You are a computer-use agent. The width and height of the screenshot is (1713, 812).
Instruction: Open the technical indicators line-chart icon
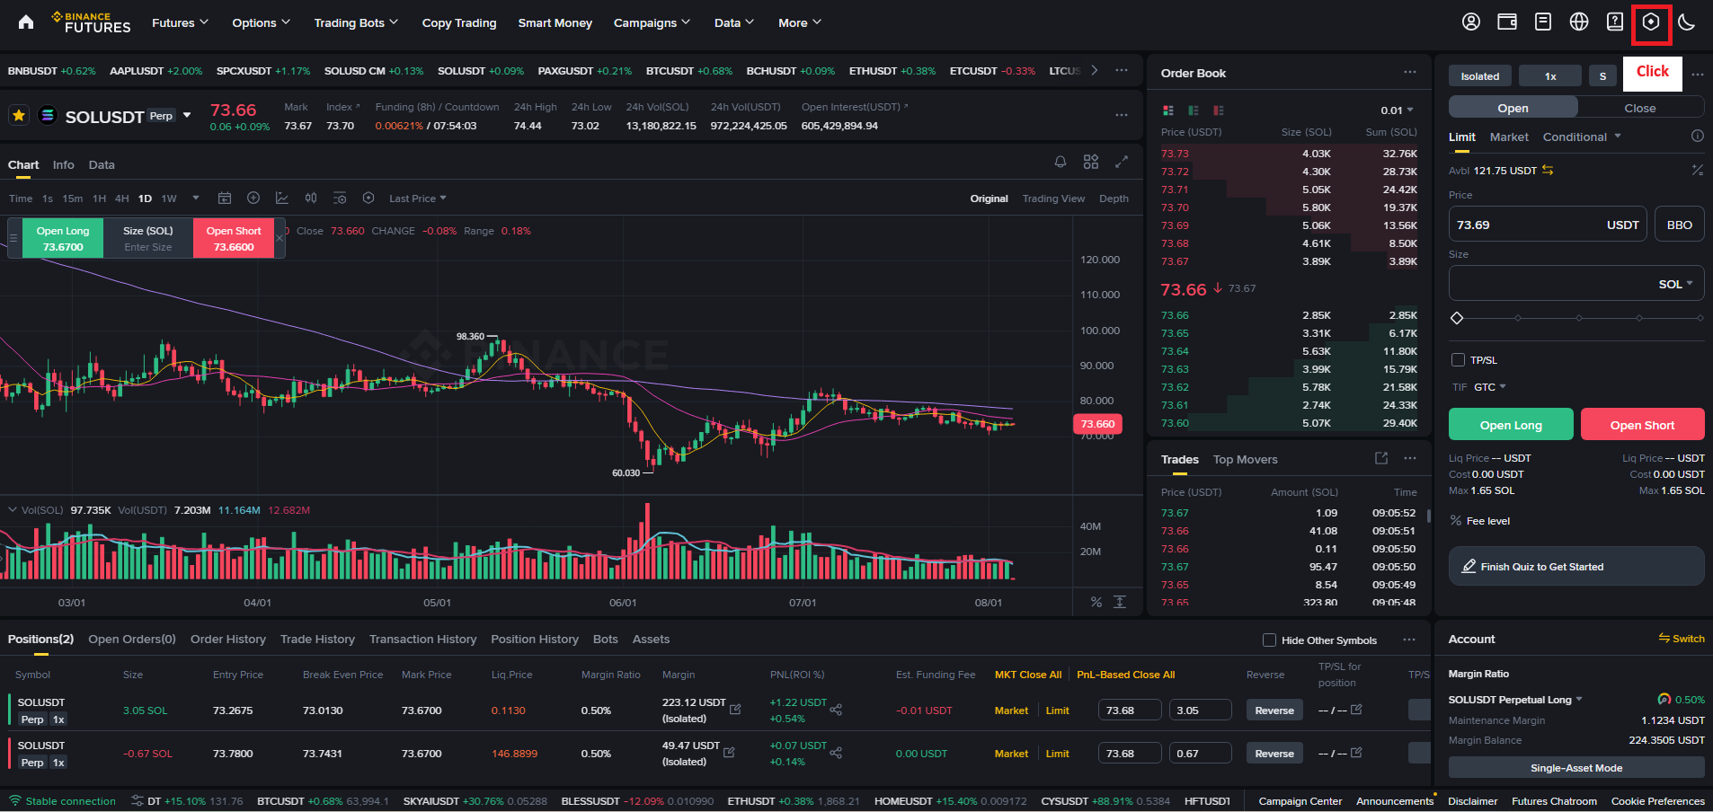(x=282, y=198)
